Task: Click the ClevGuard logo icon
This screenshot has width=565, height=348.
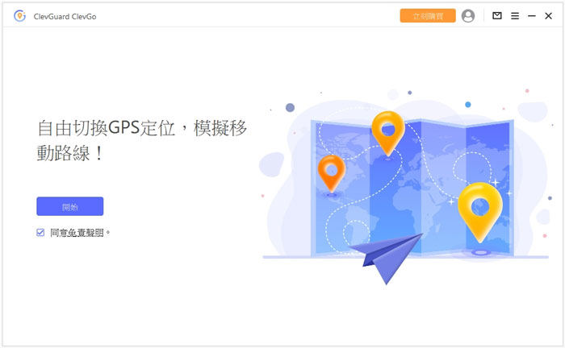Action: coord(20,16)
